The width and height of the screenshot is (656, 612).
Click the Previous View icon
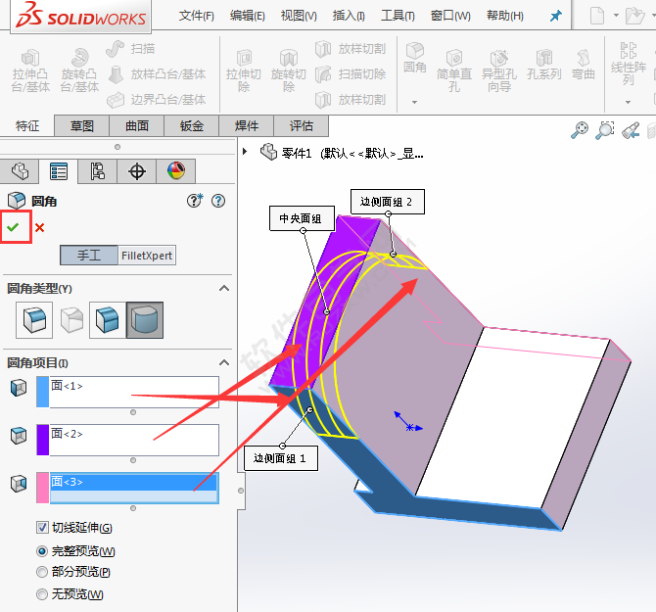click(631, 130)
